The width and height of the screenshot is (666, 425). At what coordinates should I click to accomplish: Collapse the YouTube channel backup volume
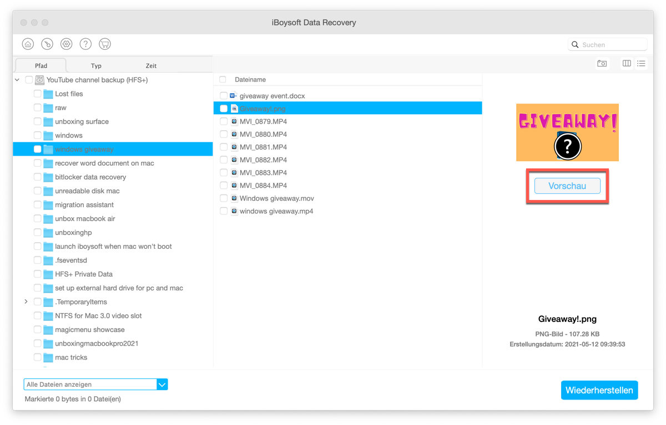(x=17, y=80)
